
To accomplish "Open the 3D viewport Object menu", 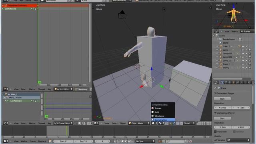I will 123,124.
